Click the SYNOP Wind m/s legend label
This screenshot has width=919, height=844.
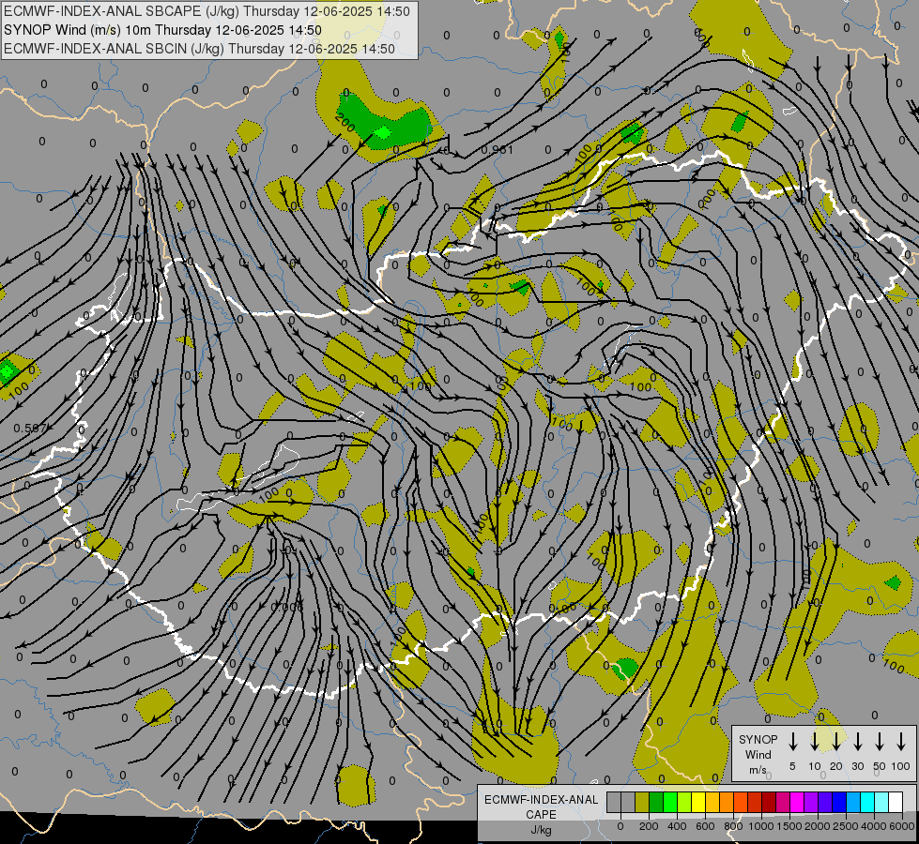tap(758, 754)
